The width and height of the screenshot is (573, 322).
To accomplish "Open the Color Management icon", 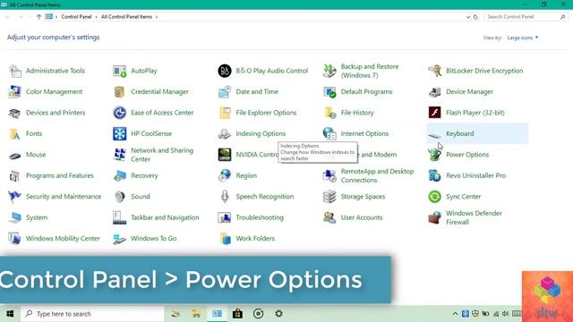I will coord(15,91).
